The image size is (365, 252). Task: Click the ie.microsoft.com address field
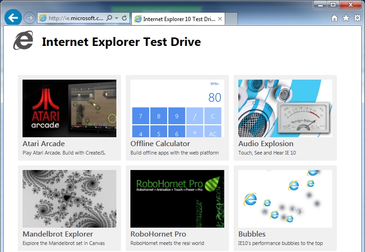point(75,18)
